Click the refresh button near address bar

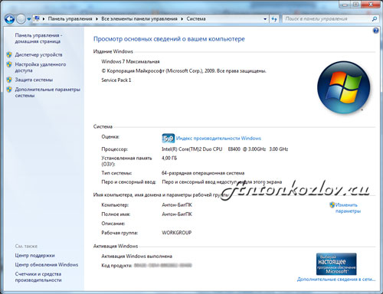[274, 19]
